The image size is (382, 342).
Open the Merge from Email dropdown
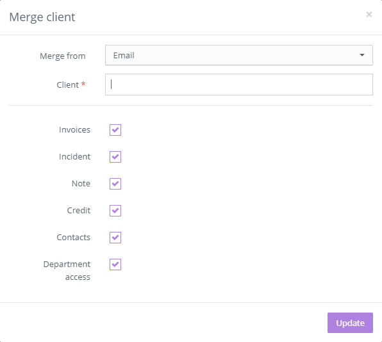click(238, 55)
